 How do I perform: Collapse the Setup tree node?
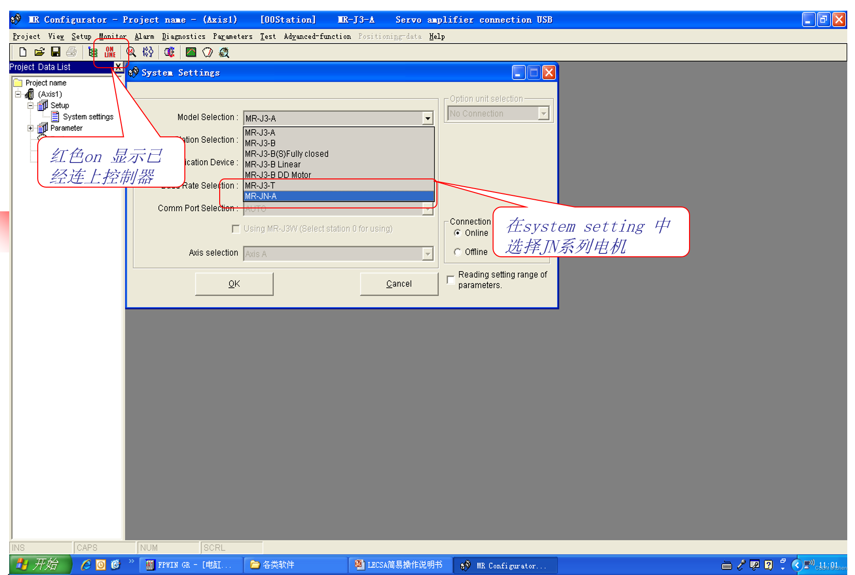click(30, 105)
